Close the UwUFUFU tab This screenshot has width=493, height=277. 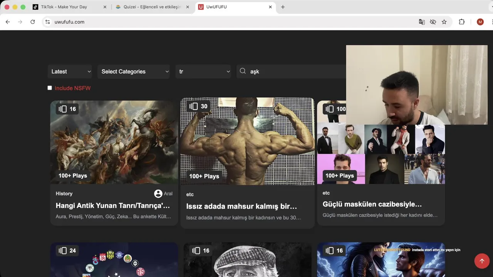[x=270, y=7]
